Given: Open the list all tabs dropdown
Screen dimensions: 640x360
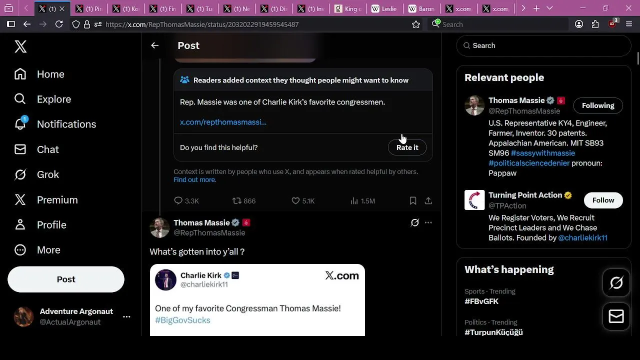Looking at the screenshot, I should pos(549,8).
